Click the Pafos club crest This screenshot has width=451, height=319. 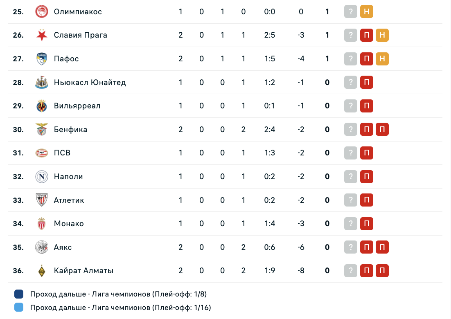[x=42, y=59]
